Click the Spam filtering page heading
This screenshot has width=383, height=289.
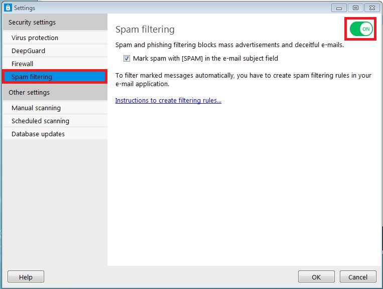[x=145, y=30]
